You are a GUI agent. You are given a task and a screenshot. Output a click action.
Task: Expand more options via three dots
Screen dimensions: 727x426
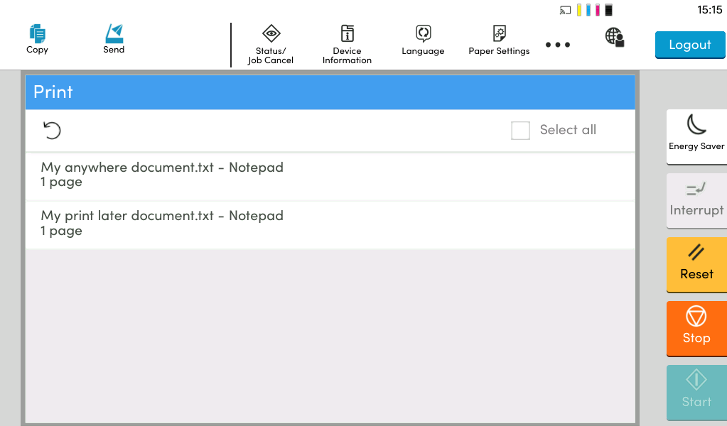click(558, 45)
